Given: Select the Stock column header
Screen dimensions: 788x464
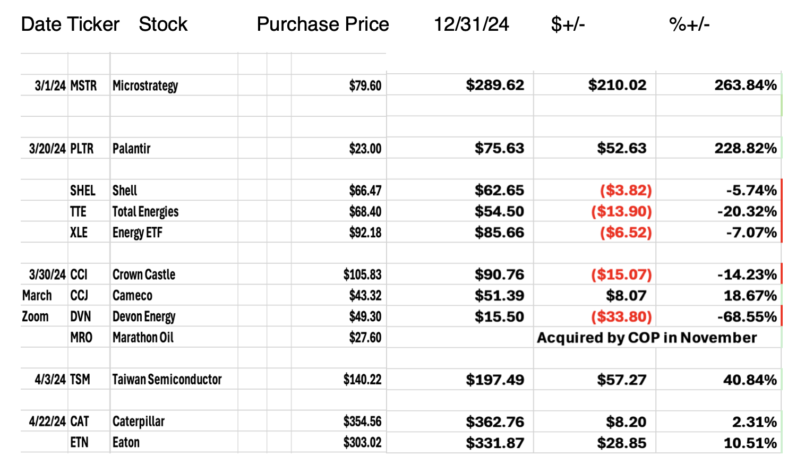Looking at the screenshot, I should click(163, 24).
